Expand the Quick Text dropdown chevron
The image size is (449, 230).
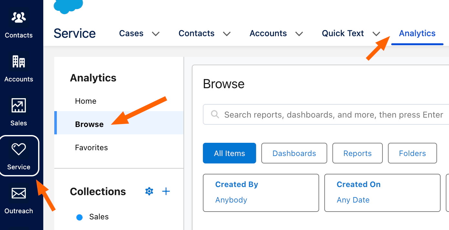376,34
